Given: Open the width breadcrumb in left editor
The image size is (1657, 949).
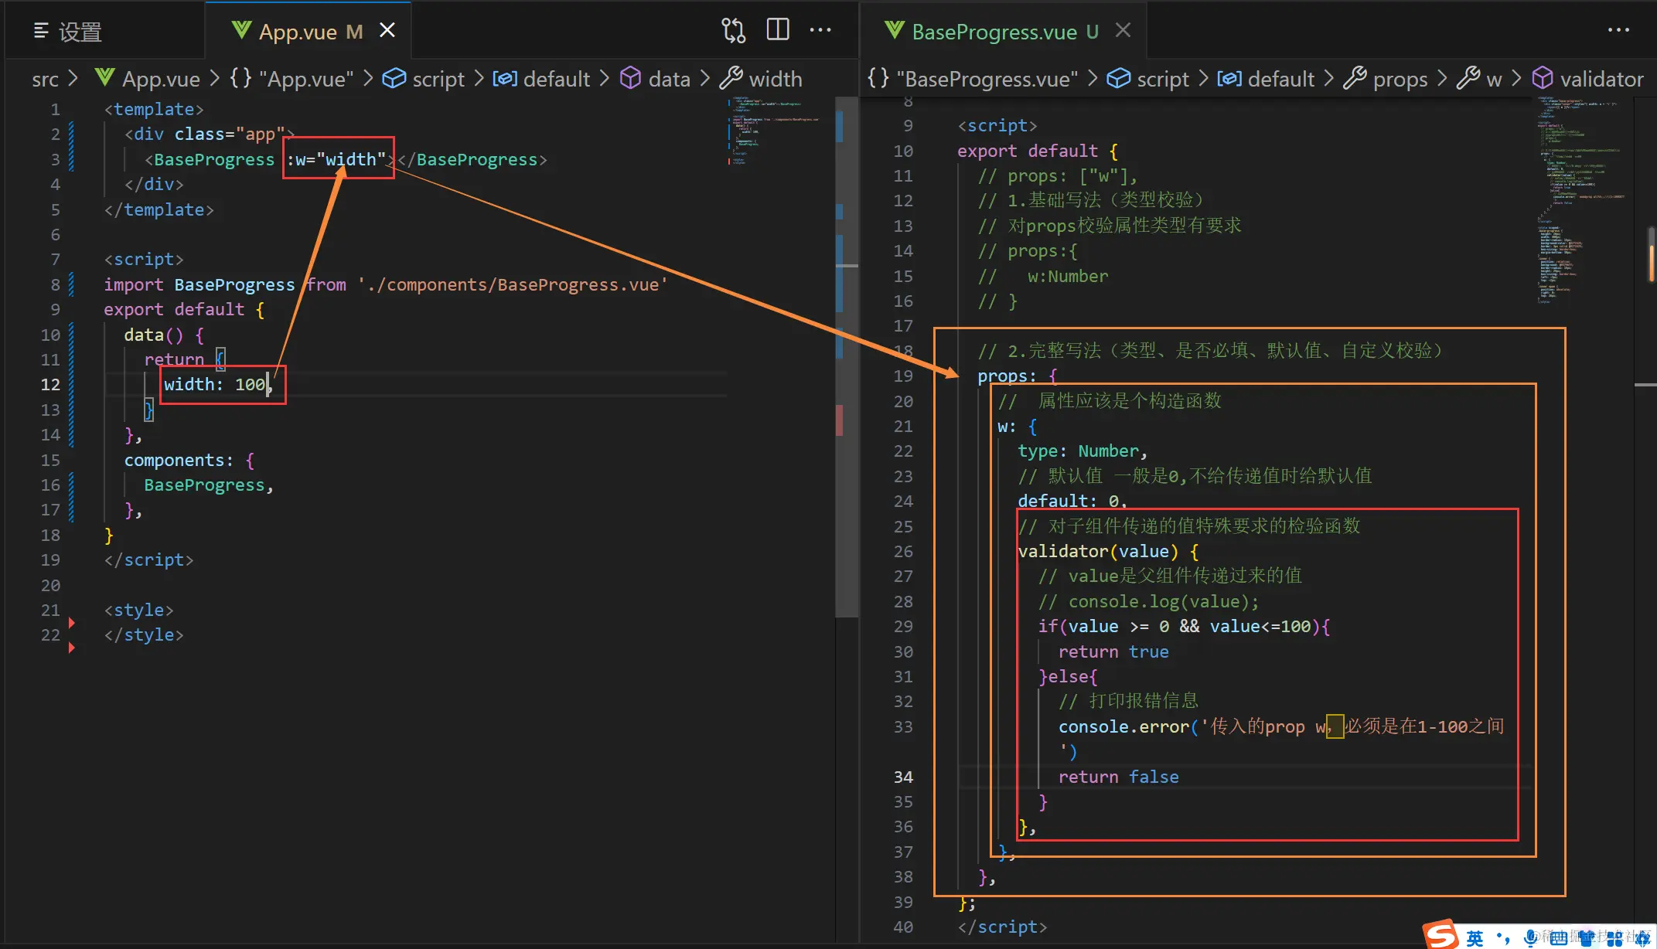Looking at the screenshot, I should (775, 79).
